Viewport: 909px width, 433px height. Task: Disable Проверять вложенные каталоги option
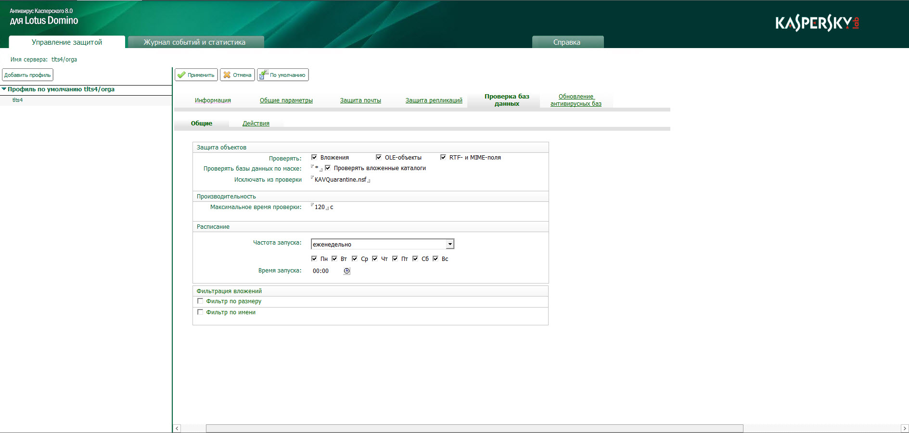[328, 168]
